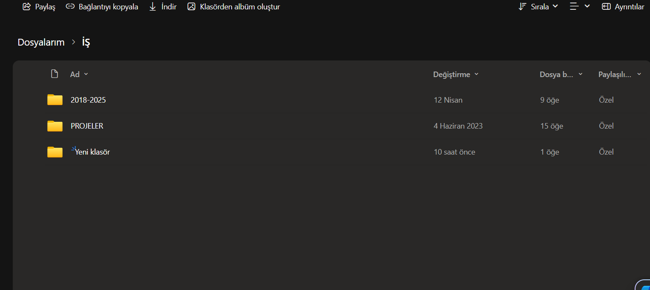Image resolution: width=650 pixels, height=290 pixels.
Task: Open the Ad column header menu
Action: [79, 75]
